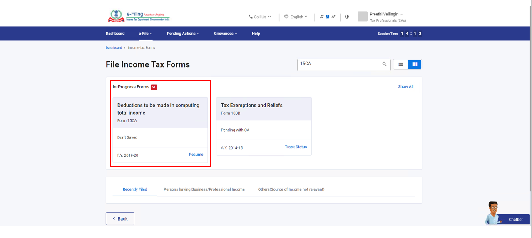Switch to grid view layout
This screenshot has width=532, height=238.
click(x=415, y=64)
